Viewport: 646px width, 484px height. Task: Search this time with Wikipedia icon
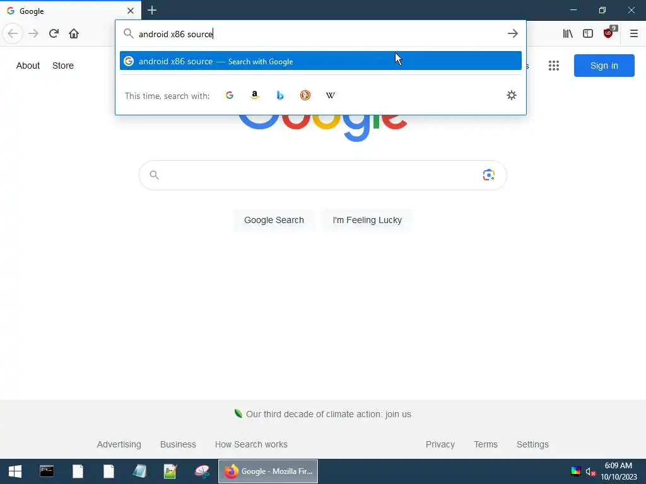[331, 96]
